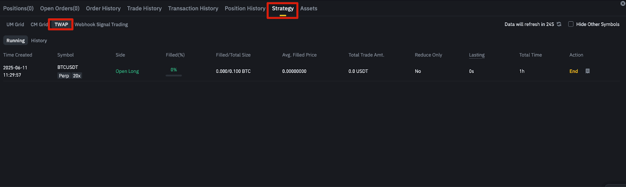
Task: Select the Trade History tab
Action: pos(144,8)
